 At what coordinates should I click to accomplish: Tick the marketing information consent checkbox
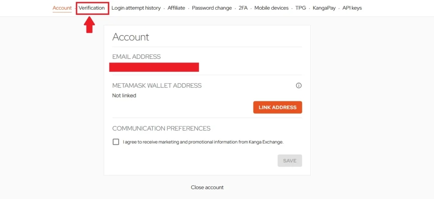coord(116,142)
